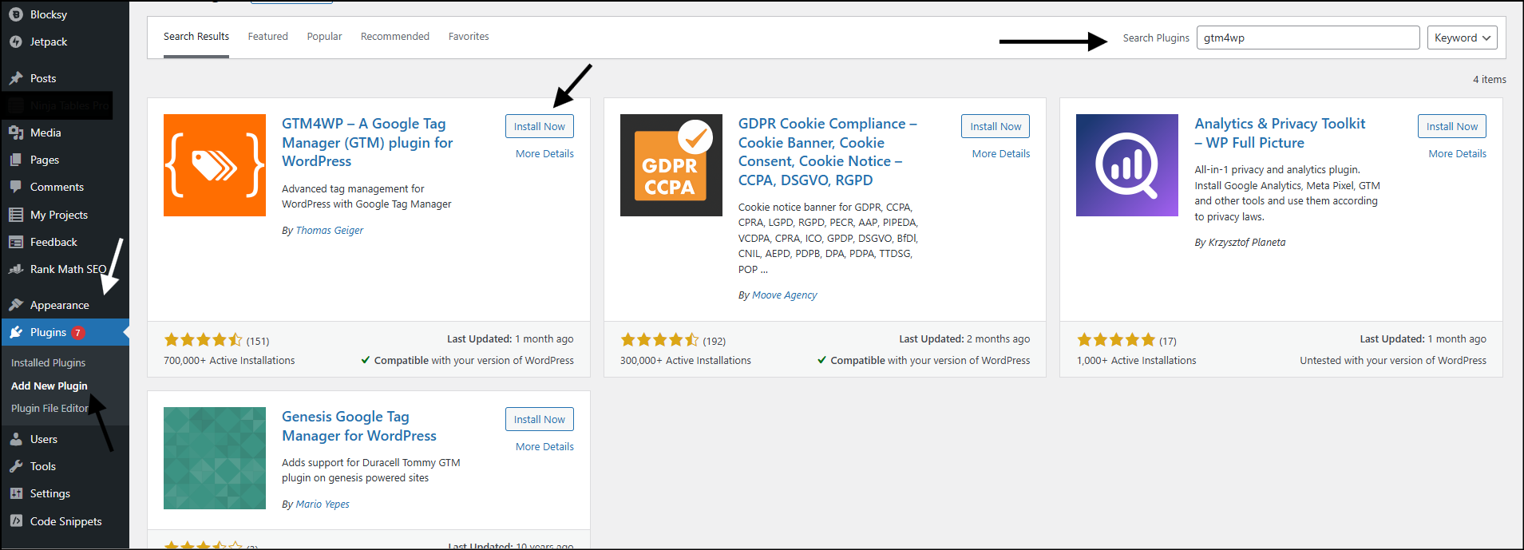Viewport: 1524px width, 550px height.
Task: Open Installed Plugins submenu item
Action: (x=49, y=362)
